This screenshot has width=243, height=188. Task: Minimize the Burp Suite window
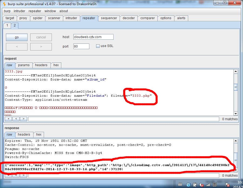click(217, 3)
